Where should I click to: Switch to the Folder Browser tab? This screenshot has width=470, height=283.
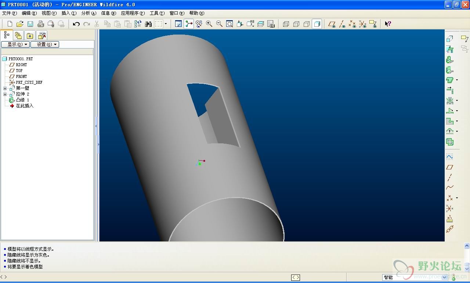(18, 36)
